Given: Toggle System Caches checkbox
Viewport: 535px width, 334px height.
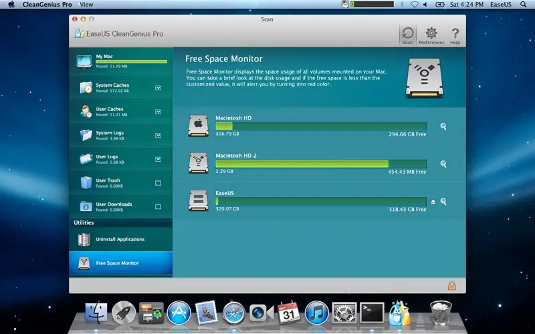Looking at the screenshot, I should pos(158,88).
